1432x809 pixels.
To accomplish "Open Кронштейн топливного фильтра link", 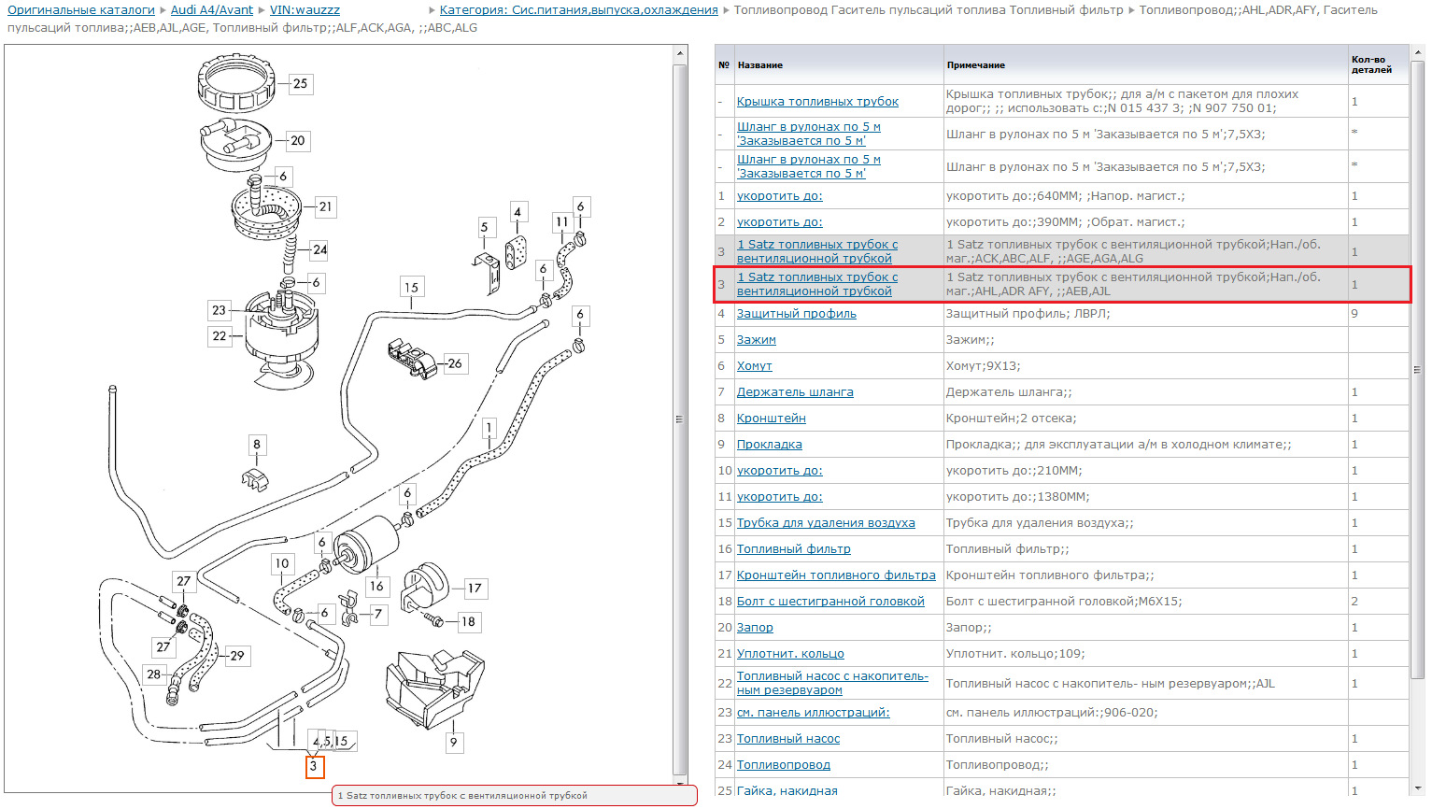I will [836, 575].
